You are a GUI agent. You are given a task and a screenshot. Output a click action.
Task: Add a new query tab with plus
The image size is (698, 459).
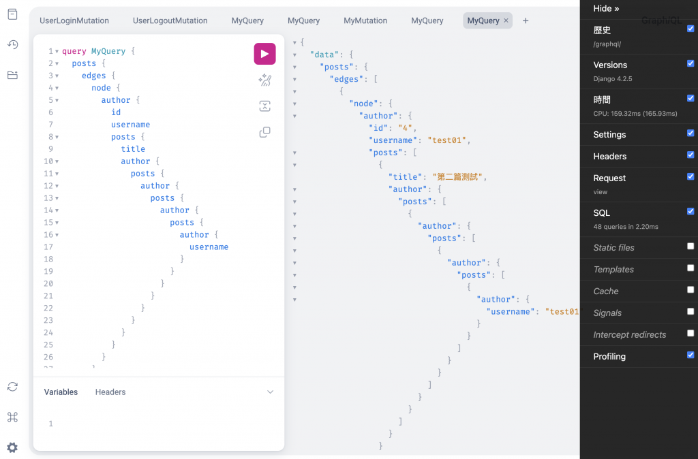click(526, 20)
